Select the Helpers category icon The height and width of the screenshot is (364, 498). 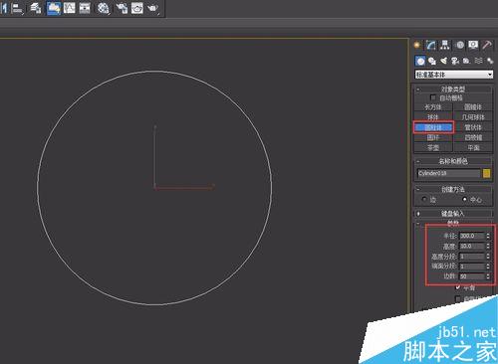pyautogui.click(x=467, y=61)
